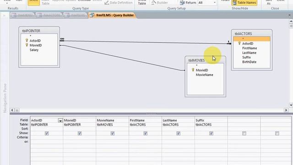Select Suffix field in tblACTORS
The image size is (293, 165).
[246, 57]
